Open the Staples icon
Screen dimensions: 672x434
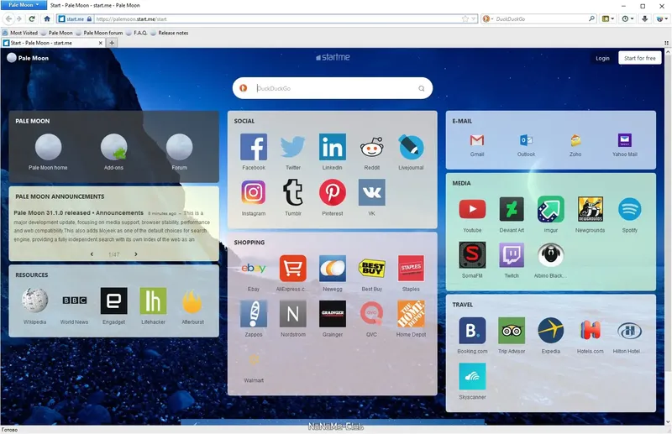coord(411,268)
